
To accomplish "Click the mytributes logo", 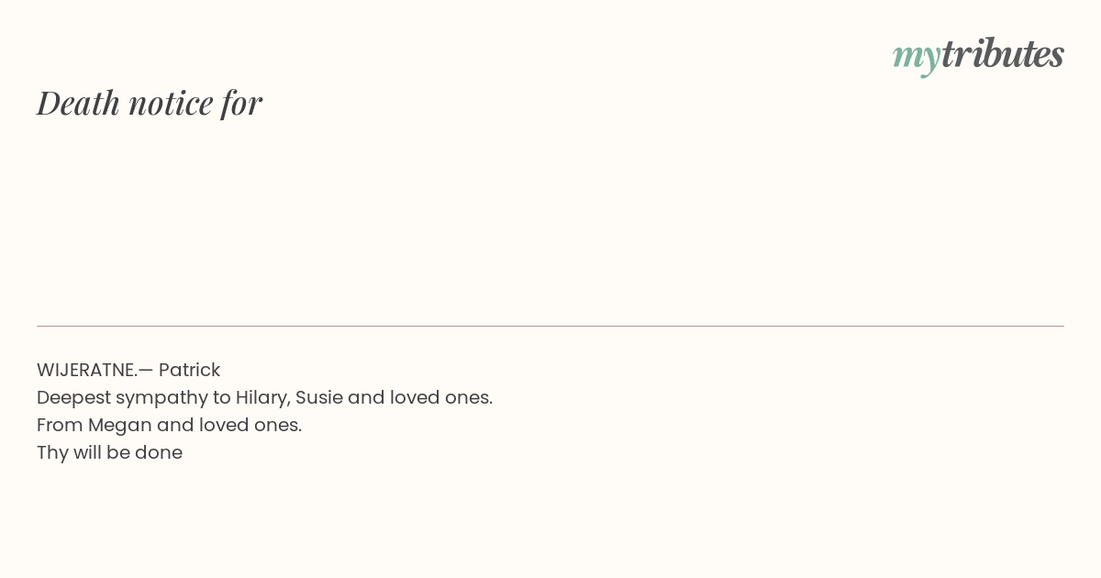I will pyautogui.click(x=978, y=55).
